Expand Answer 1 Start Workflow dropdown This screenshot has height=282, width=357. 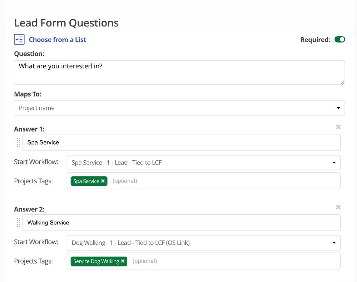click(x=203, y=163)
